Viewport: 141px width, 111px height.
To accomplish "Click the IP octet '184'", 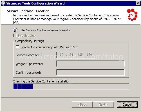I will pos(89,55).
